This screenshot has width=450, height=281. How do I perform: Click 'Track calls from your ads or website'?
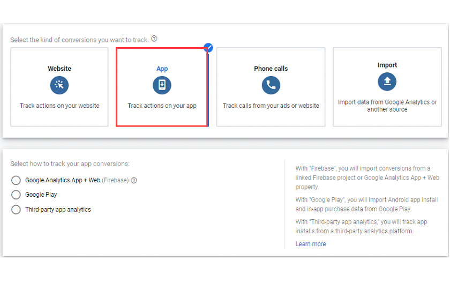coord(271,106)
